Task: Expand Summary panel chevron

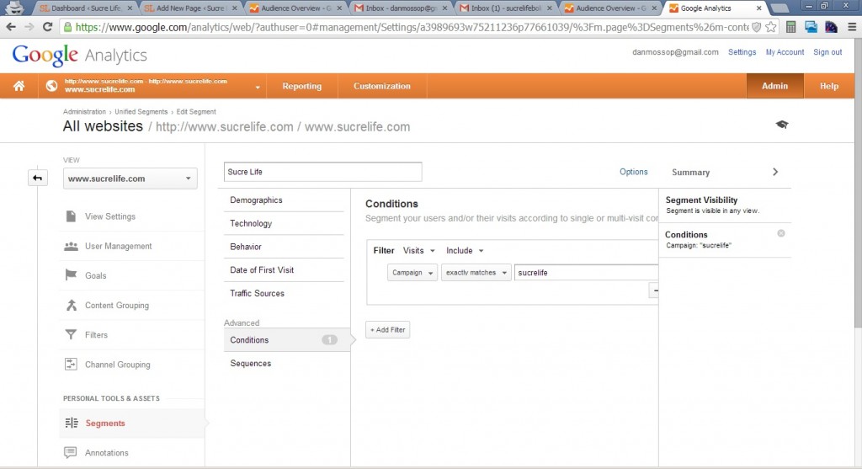Action: tap(775, 172)
